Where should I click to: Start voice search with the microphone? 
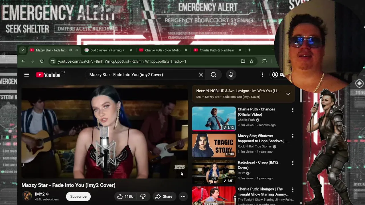231,75
